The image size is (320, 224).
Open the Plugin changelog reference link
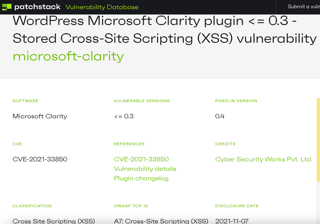[x=141, y=178]
